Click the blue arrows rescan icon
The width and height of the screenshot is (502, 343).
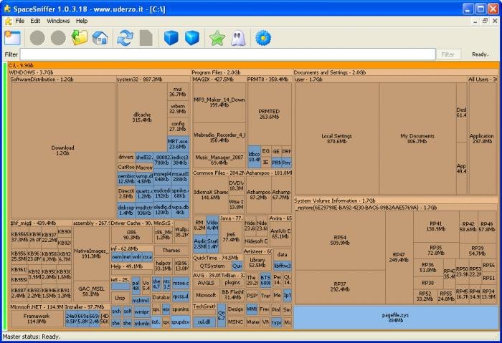pyautogui.click(x=126, y=37)
